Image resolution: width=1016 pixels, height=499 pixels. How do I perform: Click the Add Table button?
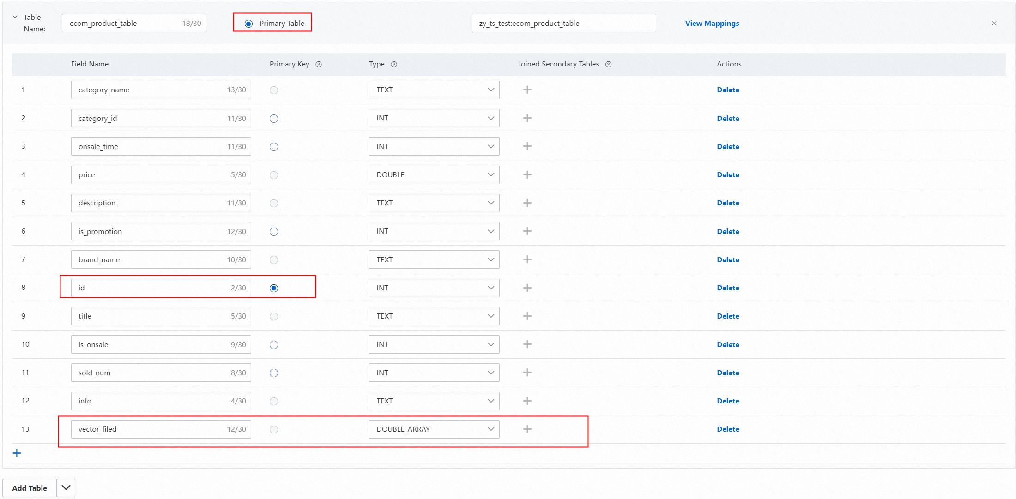tap(30, 488)
